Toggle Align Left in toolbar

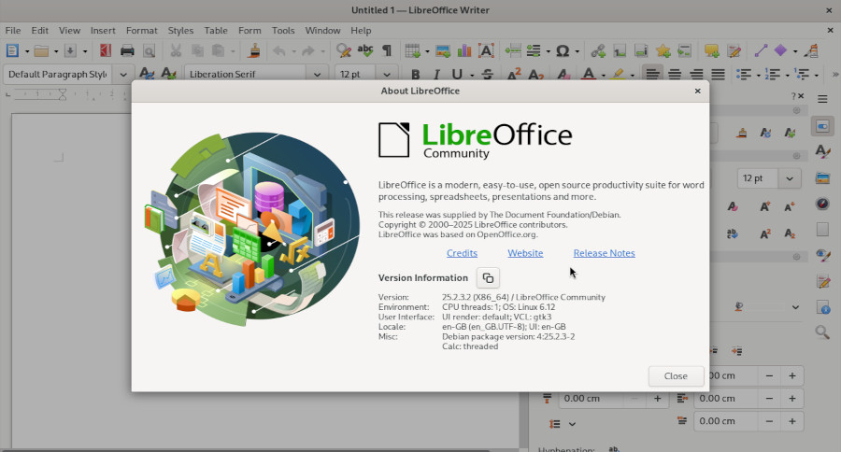tap(652, 74)
